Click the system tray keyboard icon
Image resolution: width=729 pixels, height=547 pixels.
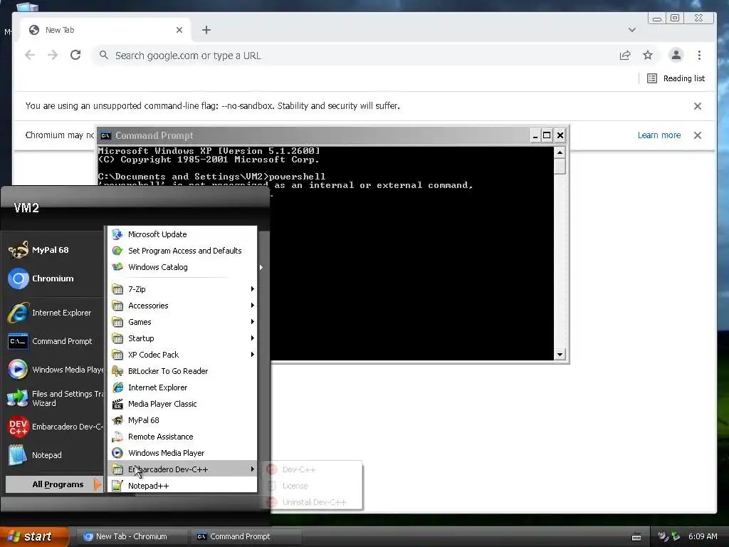[x=636, y=537]
